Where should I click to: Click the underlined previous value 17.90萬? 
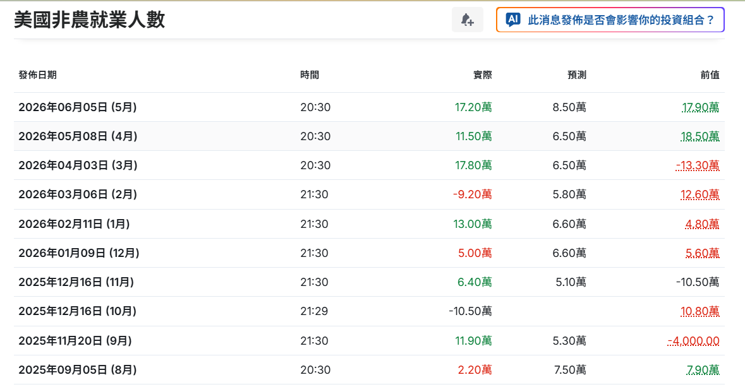tap(700, 107)
